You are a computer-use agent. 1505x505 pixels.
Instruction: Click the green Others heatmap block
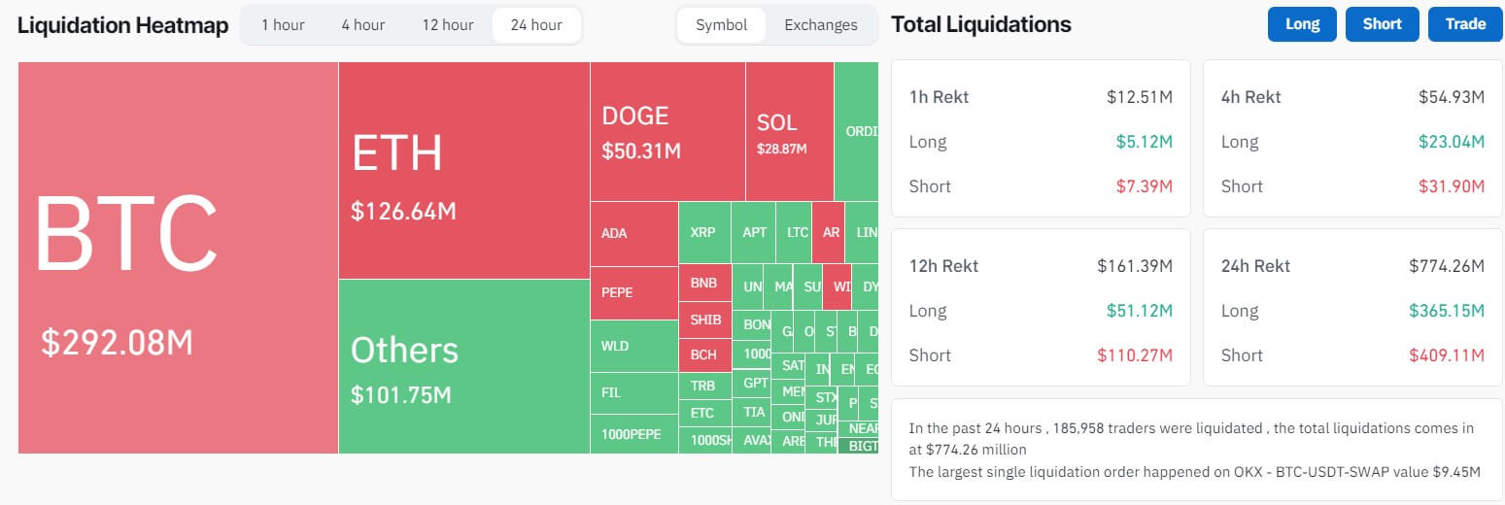463,366
